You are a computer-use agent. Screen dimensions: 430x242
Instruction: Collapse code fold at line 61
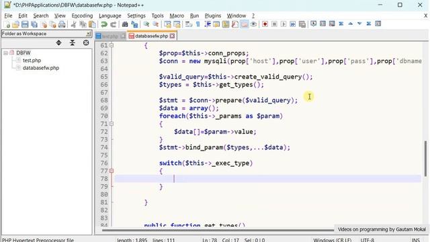(112, 45)
